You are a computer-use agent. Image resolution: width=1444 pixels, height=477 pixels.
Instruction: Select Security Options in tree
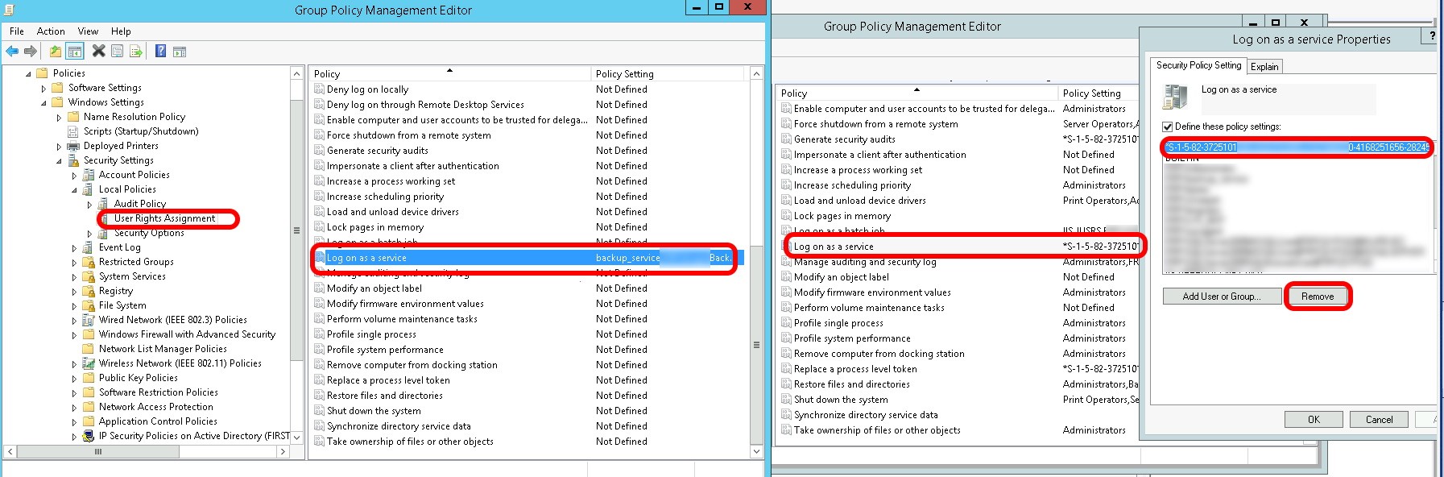click(149, 233)
